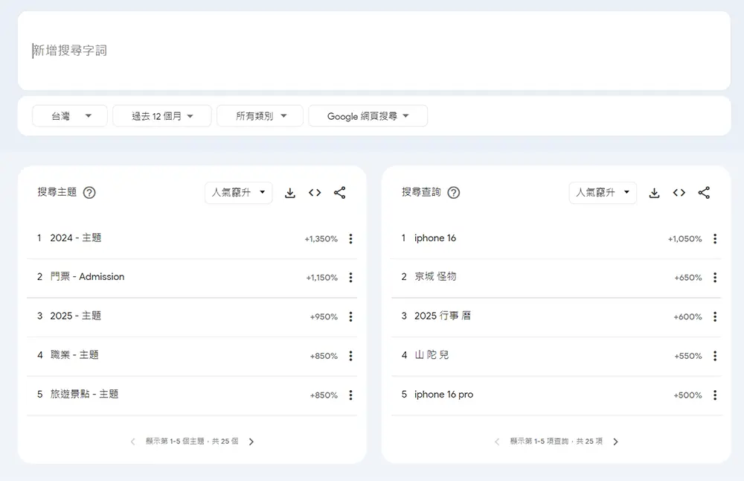Click the 新增搜尋字詞 search term field
744x481 pixels.
374,51
